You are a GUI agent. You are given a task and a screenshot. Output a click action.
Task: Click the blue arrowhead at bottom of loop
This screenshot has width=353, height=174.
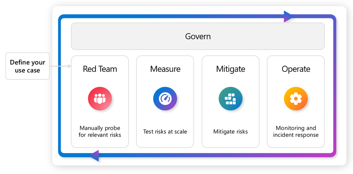pos(94,155)
